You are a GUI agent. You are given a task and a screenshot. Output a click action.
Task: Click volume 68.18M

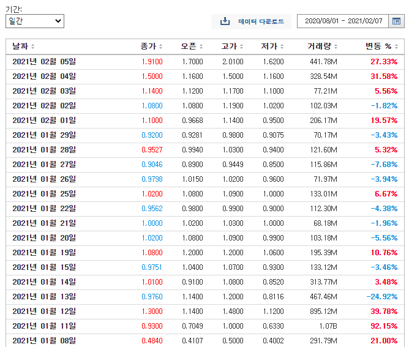pyautogui.click(x=325, y=223)
